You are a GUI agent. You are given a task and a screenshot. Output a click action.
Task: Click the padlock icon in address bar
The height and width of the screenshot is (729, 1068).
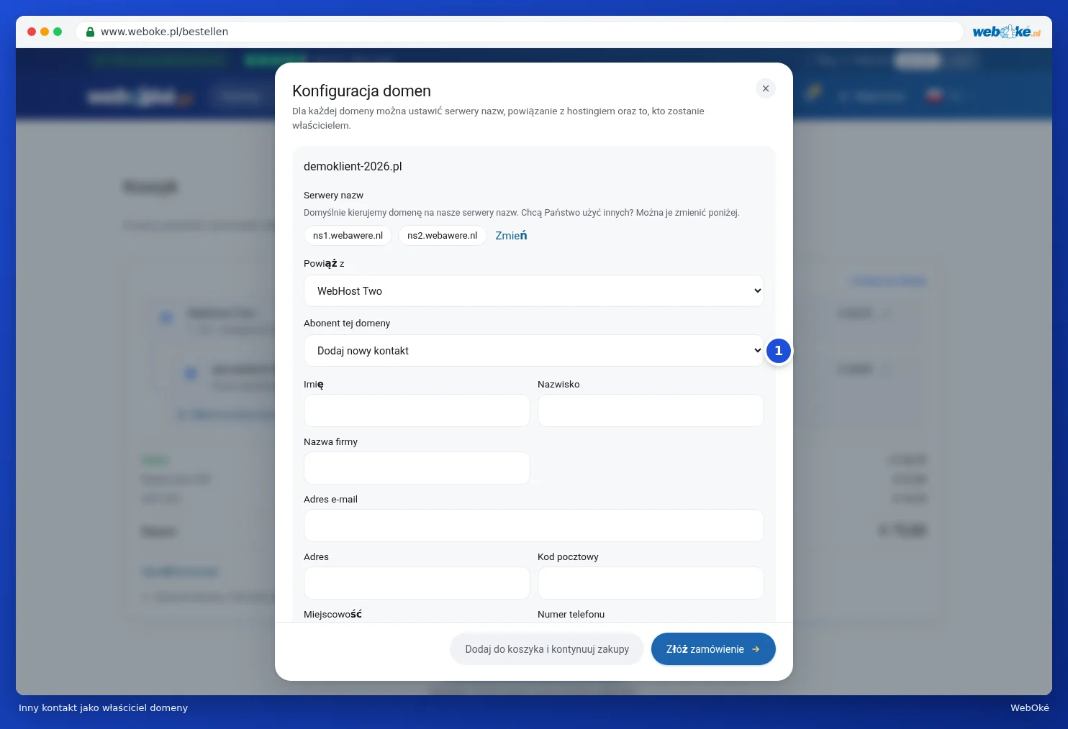pos(91,32)
